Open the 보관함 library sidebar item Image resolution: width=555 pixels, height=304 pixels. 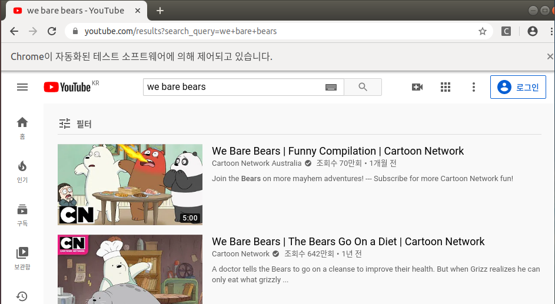pyautogui.click(x=22, y=258)
